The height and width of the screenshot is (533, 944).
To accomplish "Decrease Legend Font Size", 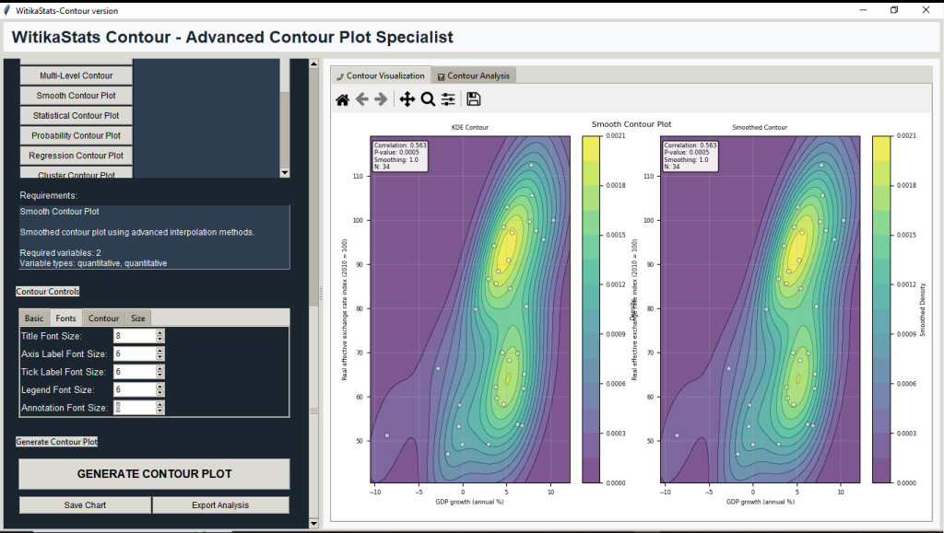I will 159,393.
